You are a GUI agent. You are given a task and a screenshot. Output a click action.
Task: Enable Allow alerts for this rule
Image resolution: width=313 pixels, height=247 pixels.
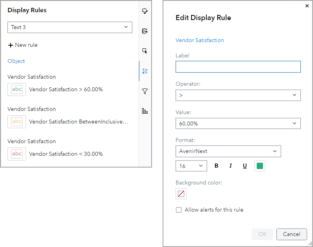(179, 210)
